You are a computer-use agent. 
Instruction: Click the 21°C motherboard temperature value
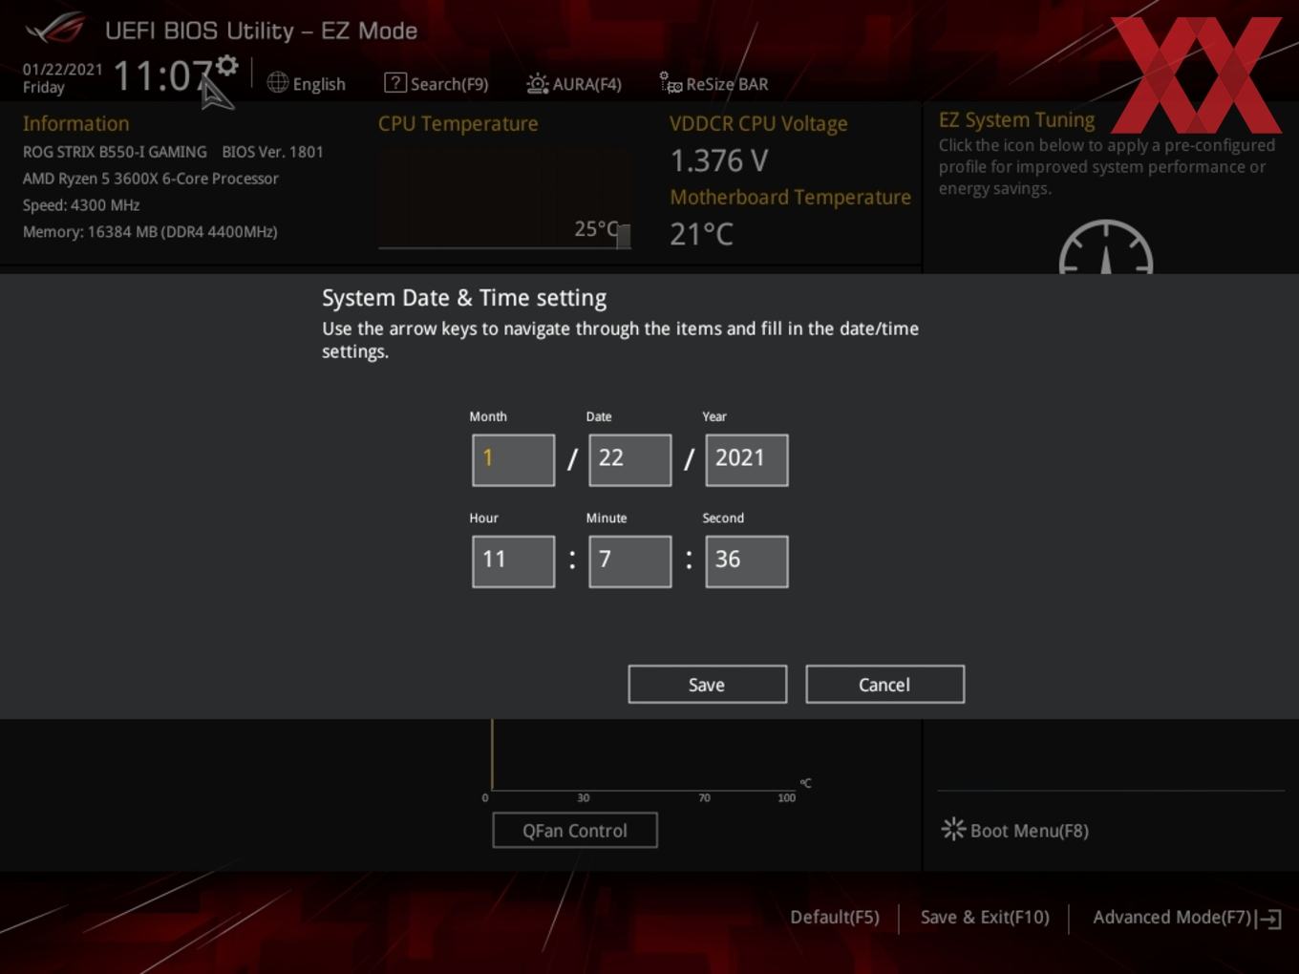pos(702,234)
